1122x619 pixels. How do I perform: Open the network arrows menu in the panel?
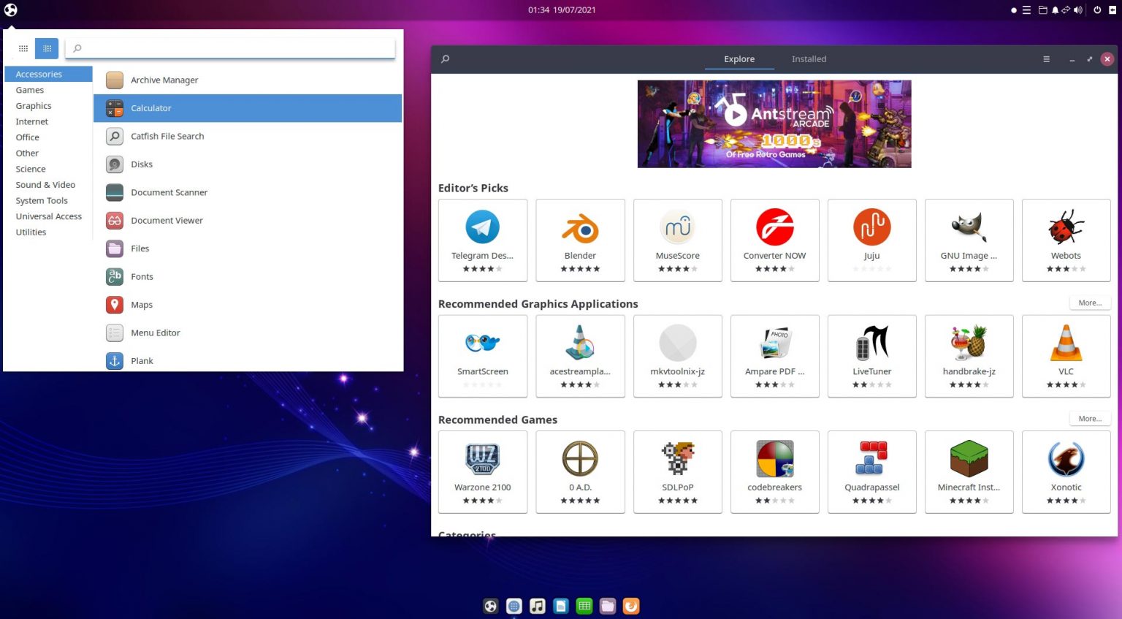coord(1067,10)
